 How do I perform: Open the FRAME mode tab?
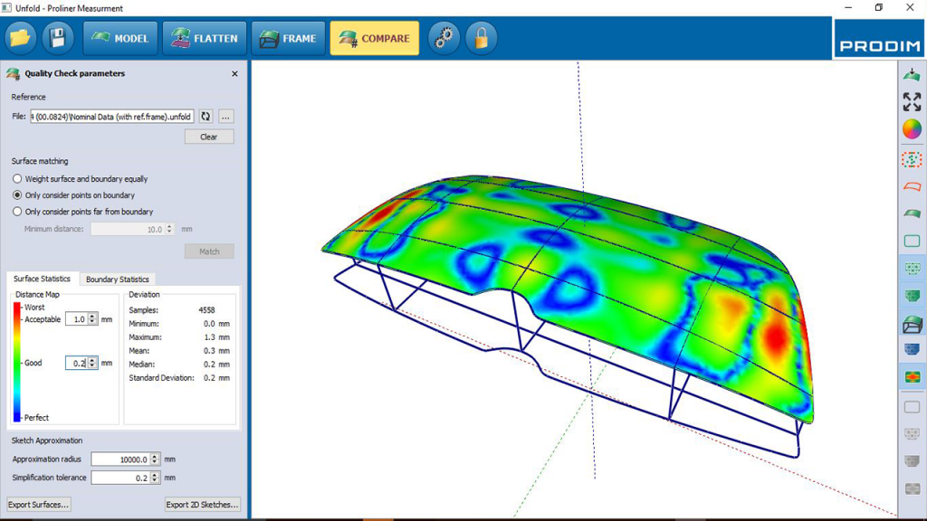tap(289, 38)
